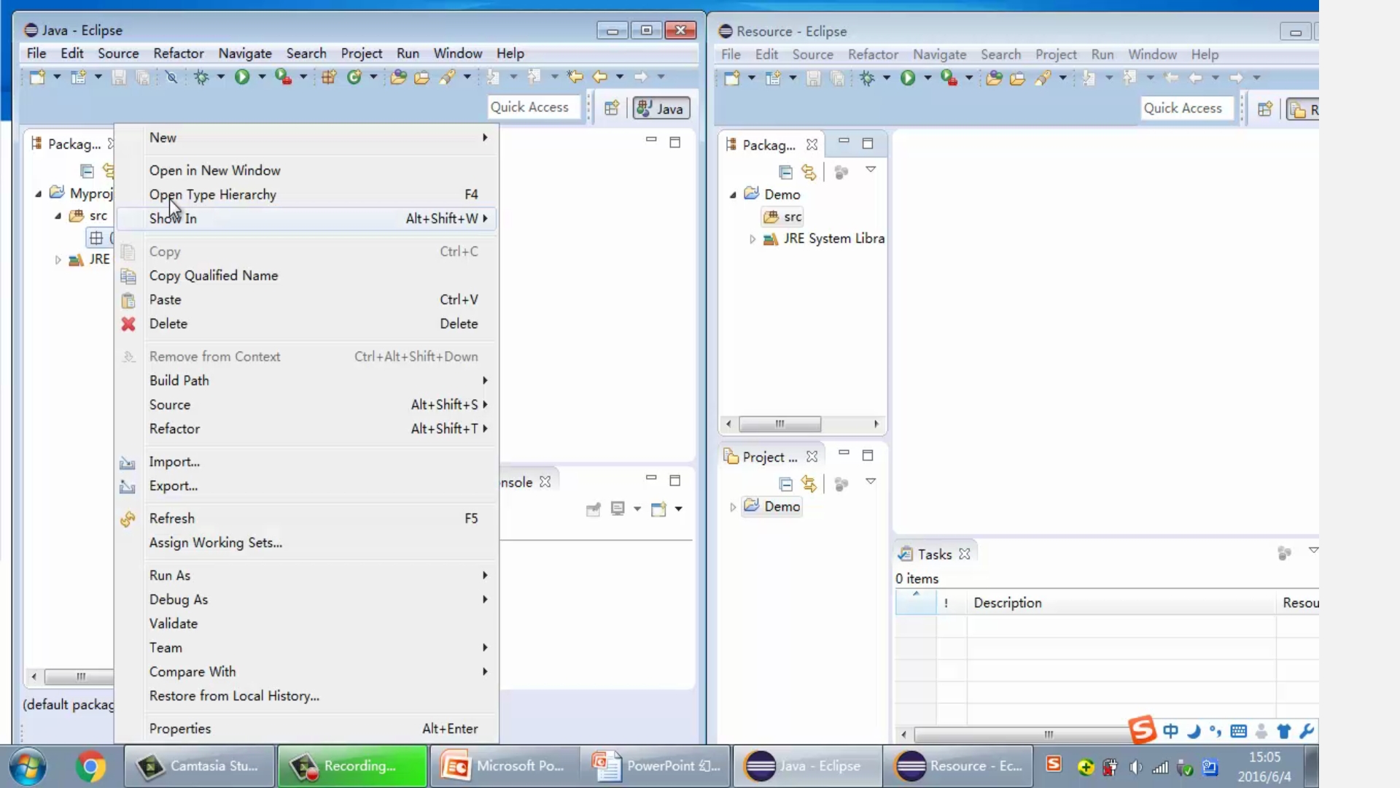Click New wizard icon in Resource Eclipse toolbar
Image resolution: width=1400 pixels, height=788 pixels.
[732, 78]
